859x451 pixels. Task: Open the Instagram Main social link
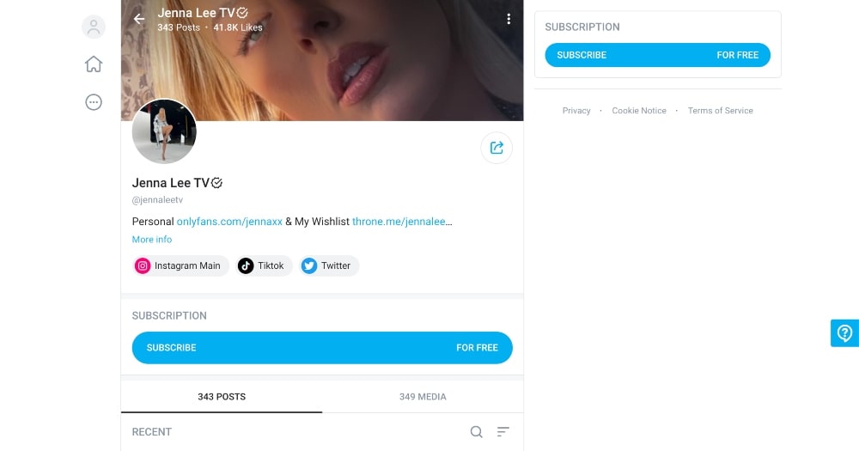click(x=179, y=266)
